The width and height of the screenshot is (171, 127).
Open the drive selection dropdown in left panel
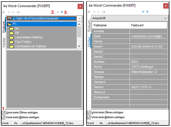coord(79,18)
